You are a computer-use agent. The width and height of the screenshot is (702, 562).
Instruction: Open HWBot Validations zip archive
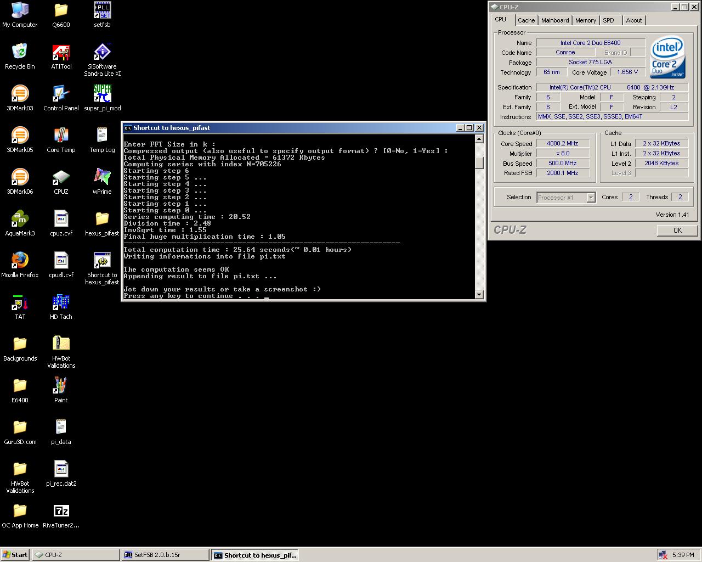[61, 352]
